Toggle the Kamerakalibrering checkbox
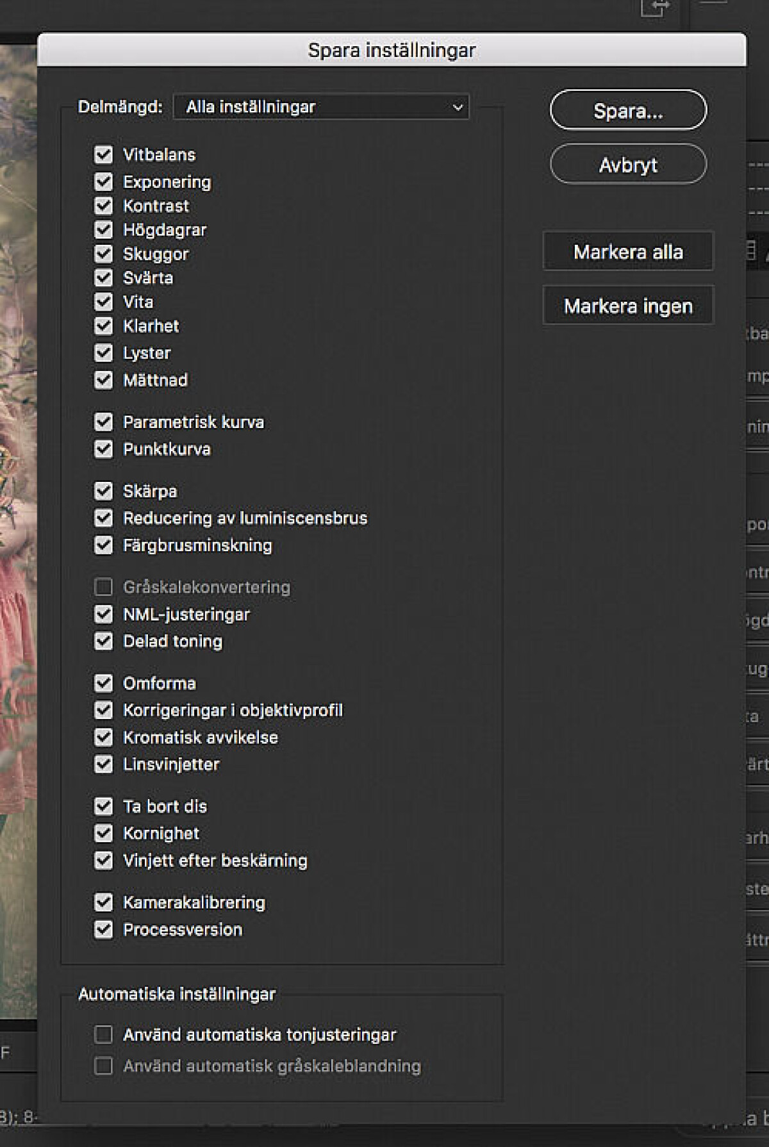The image size is (769, 1147). coord(103,902)
